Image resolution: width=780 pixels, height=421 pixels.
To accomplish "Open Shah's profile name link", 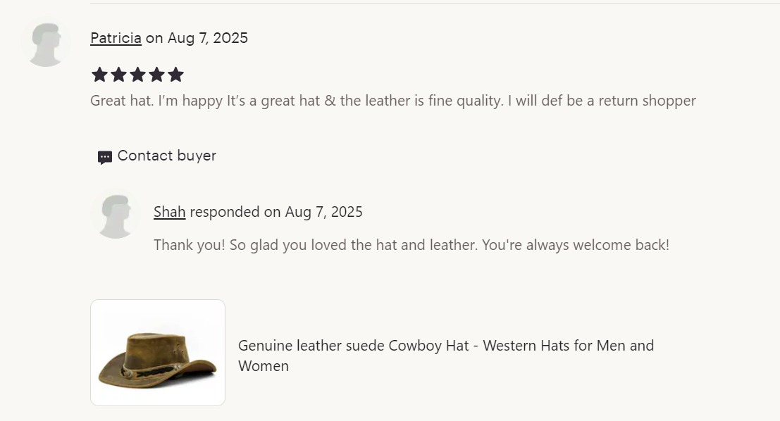I will (x=169, y=212).
